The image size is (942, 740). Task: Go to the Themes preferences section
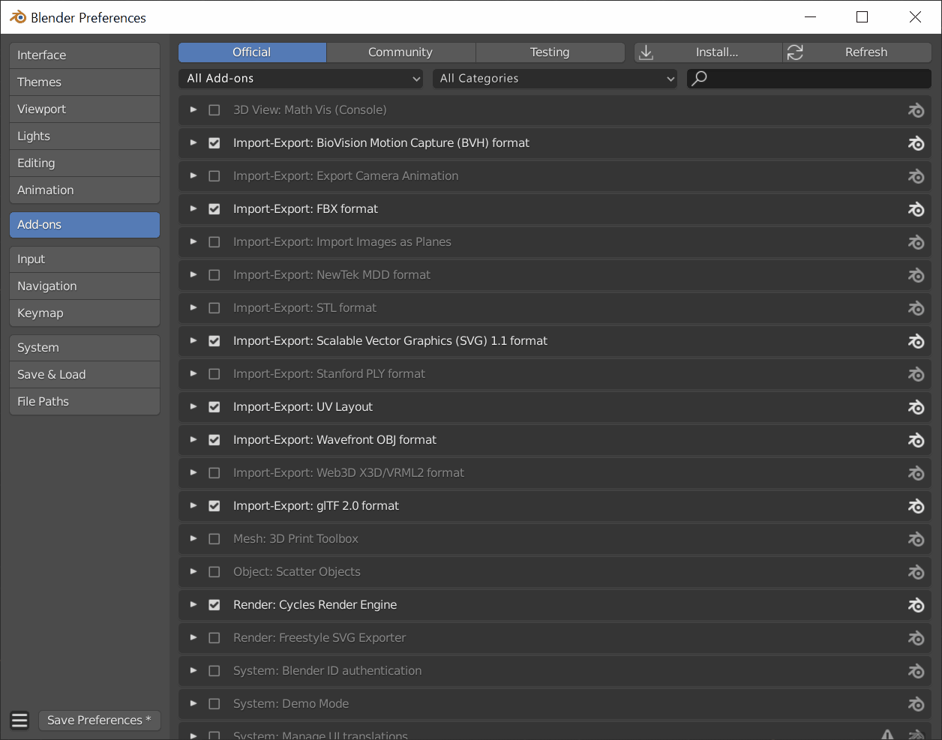coord(85,82)
